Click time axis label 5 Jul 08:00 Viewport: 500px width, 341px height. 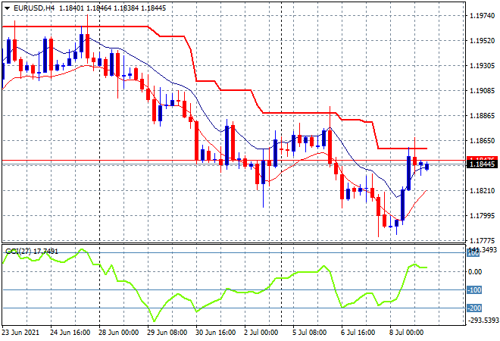click(309, 333)
